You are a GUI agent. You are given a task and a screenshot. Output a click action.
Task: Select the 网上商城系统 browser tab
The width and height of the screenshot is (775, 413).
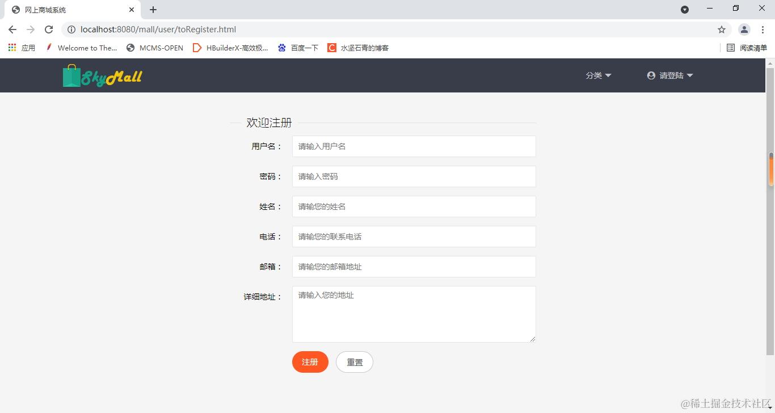click(68, 10)
